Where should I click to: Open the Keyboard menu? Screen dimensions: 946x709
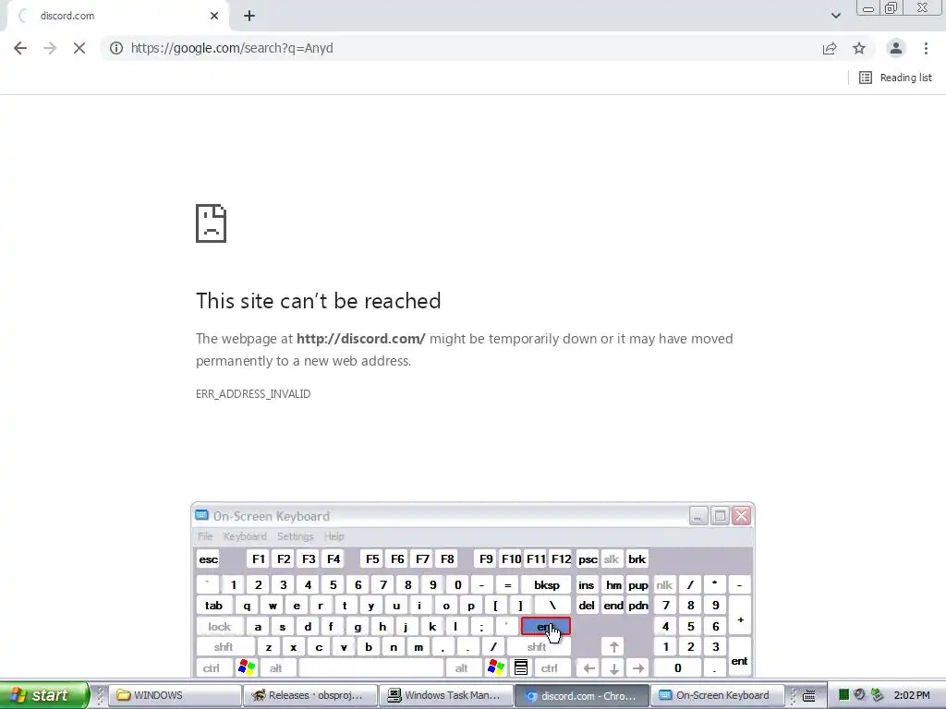(244, 536)
